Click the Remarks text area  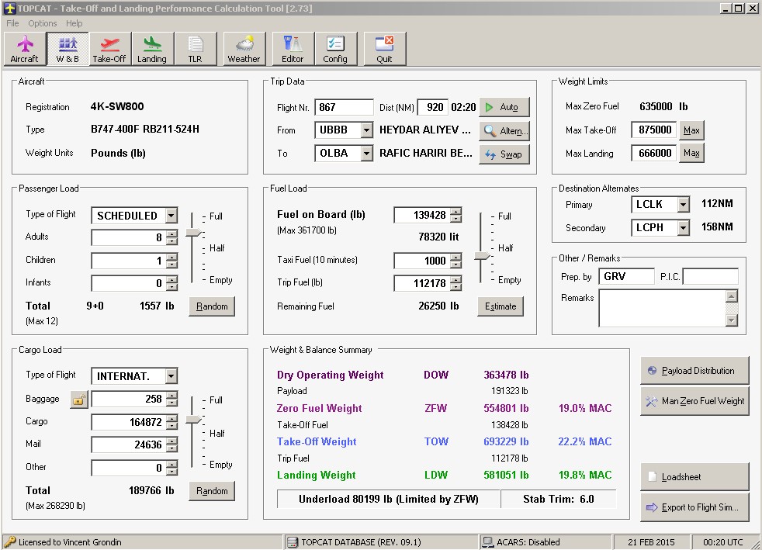click(x=663, y=309)
